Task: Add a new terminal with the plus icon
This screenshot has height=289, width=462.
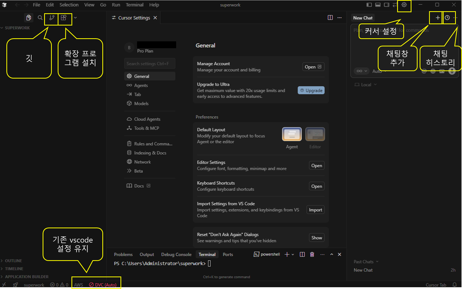Action: tap(287, 254)
